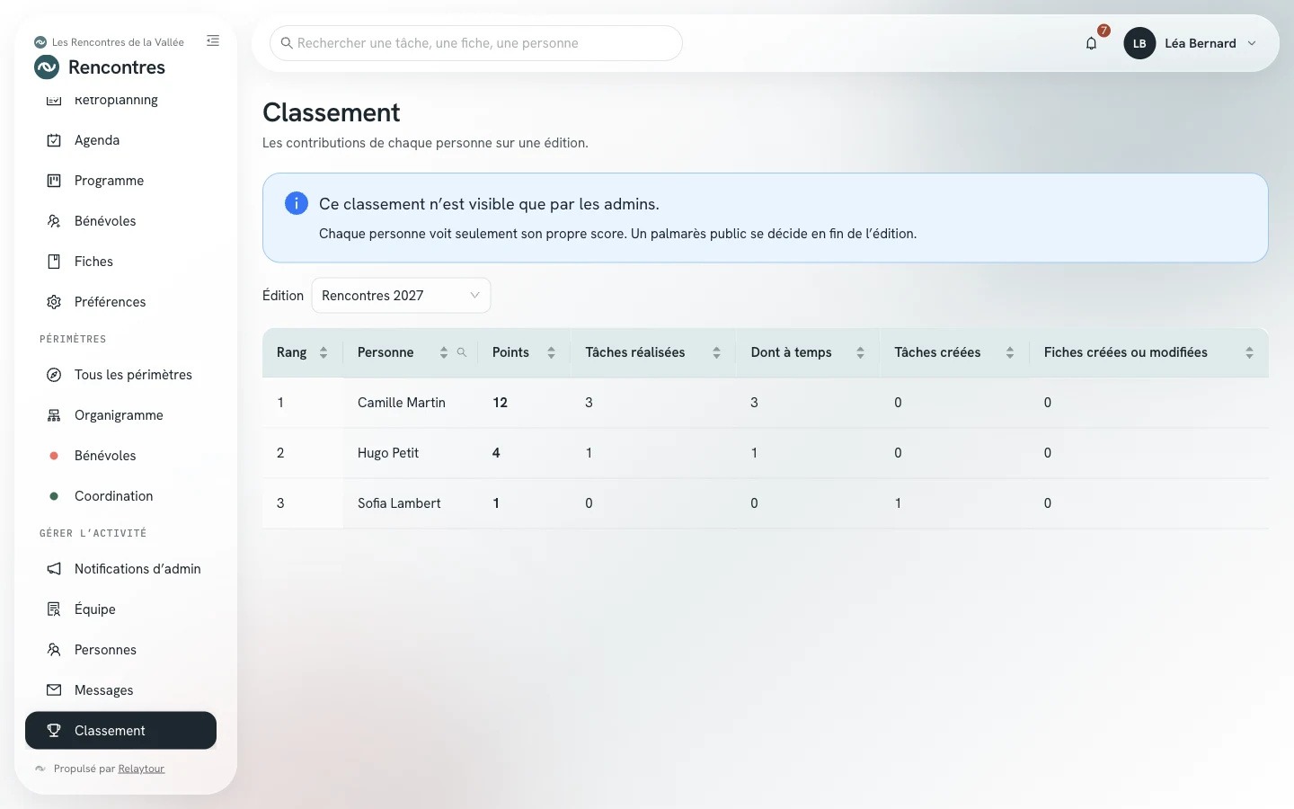Click the Tous les périmètres compass icon
1294x809 pixels.
click(x=54, y=375)
